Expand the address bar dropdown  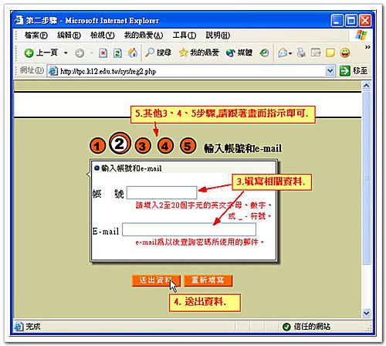330,71
